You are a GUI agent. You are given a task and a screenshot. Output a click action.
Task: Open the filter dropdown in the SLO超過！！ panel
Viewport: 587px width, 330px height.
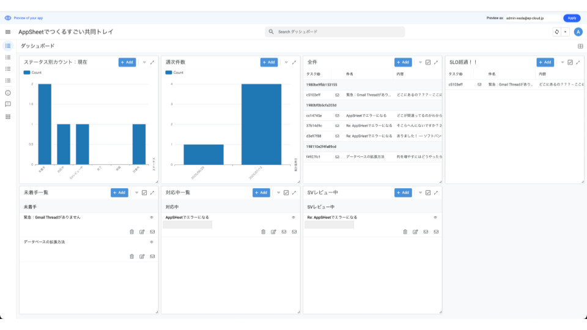point(562,62)
